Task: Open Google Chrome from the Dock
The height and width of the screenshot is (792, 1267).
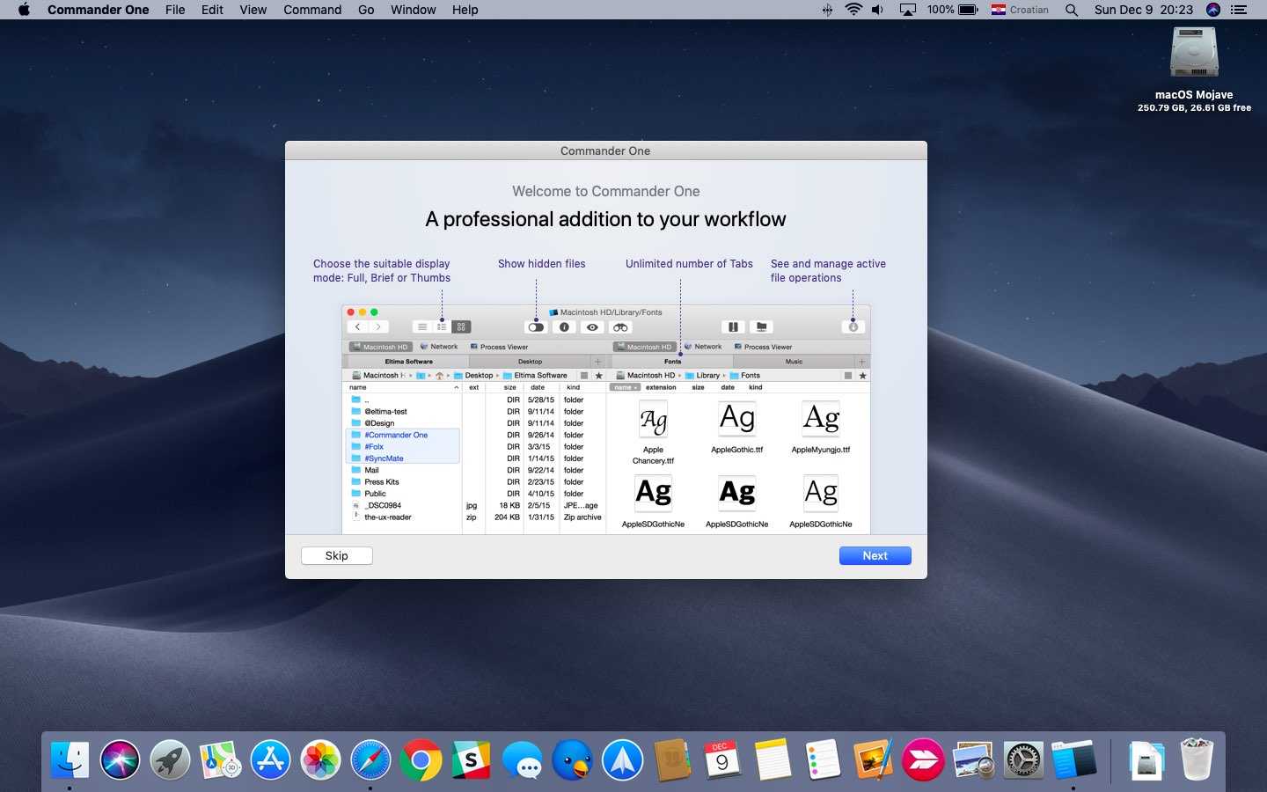Action: (421, 759)
